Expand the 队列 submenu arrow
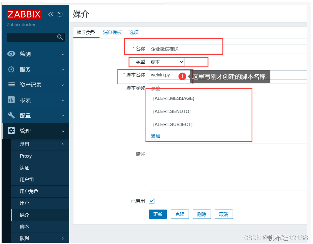The image size is (313, 244). pos(63,238)
